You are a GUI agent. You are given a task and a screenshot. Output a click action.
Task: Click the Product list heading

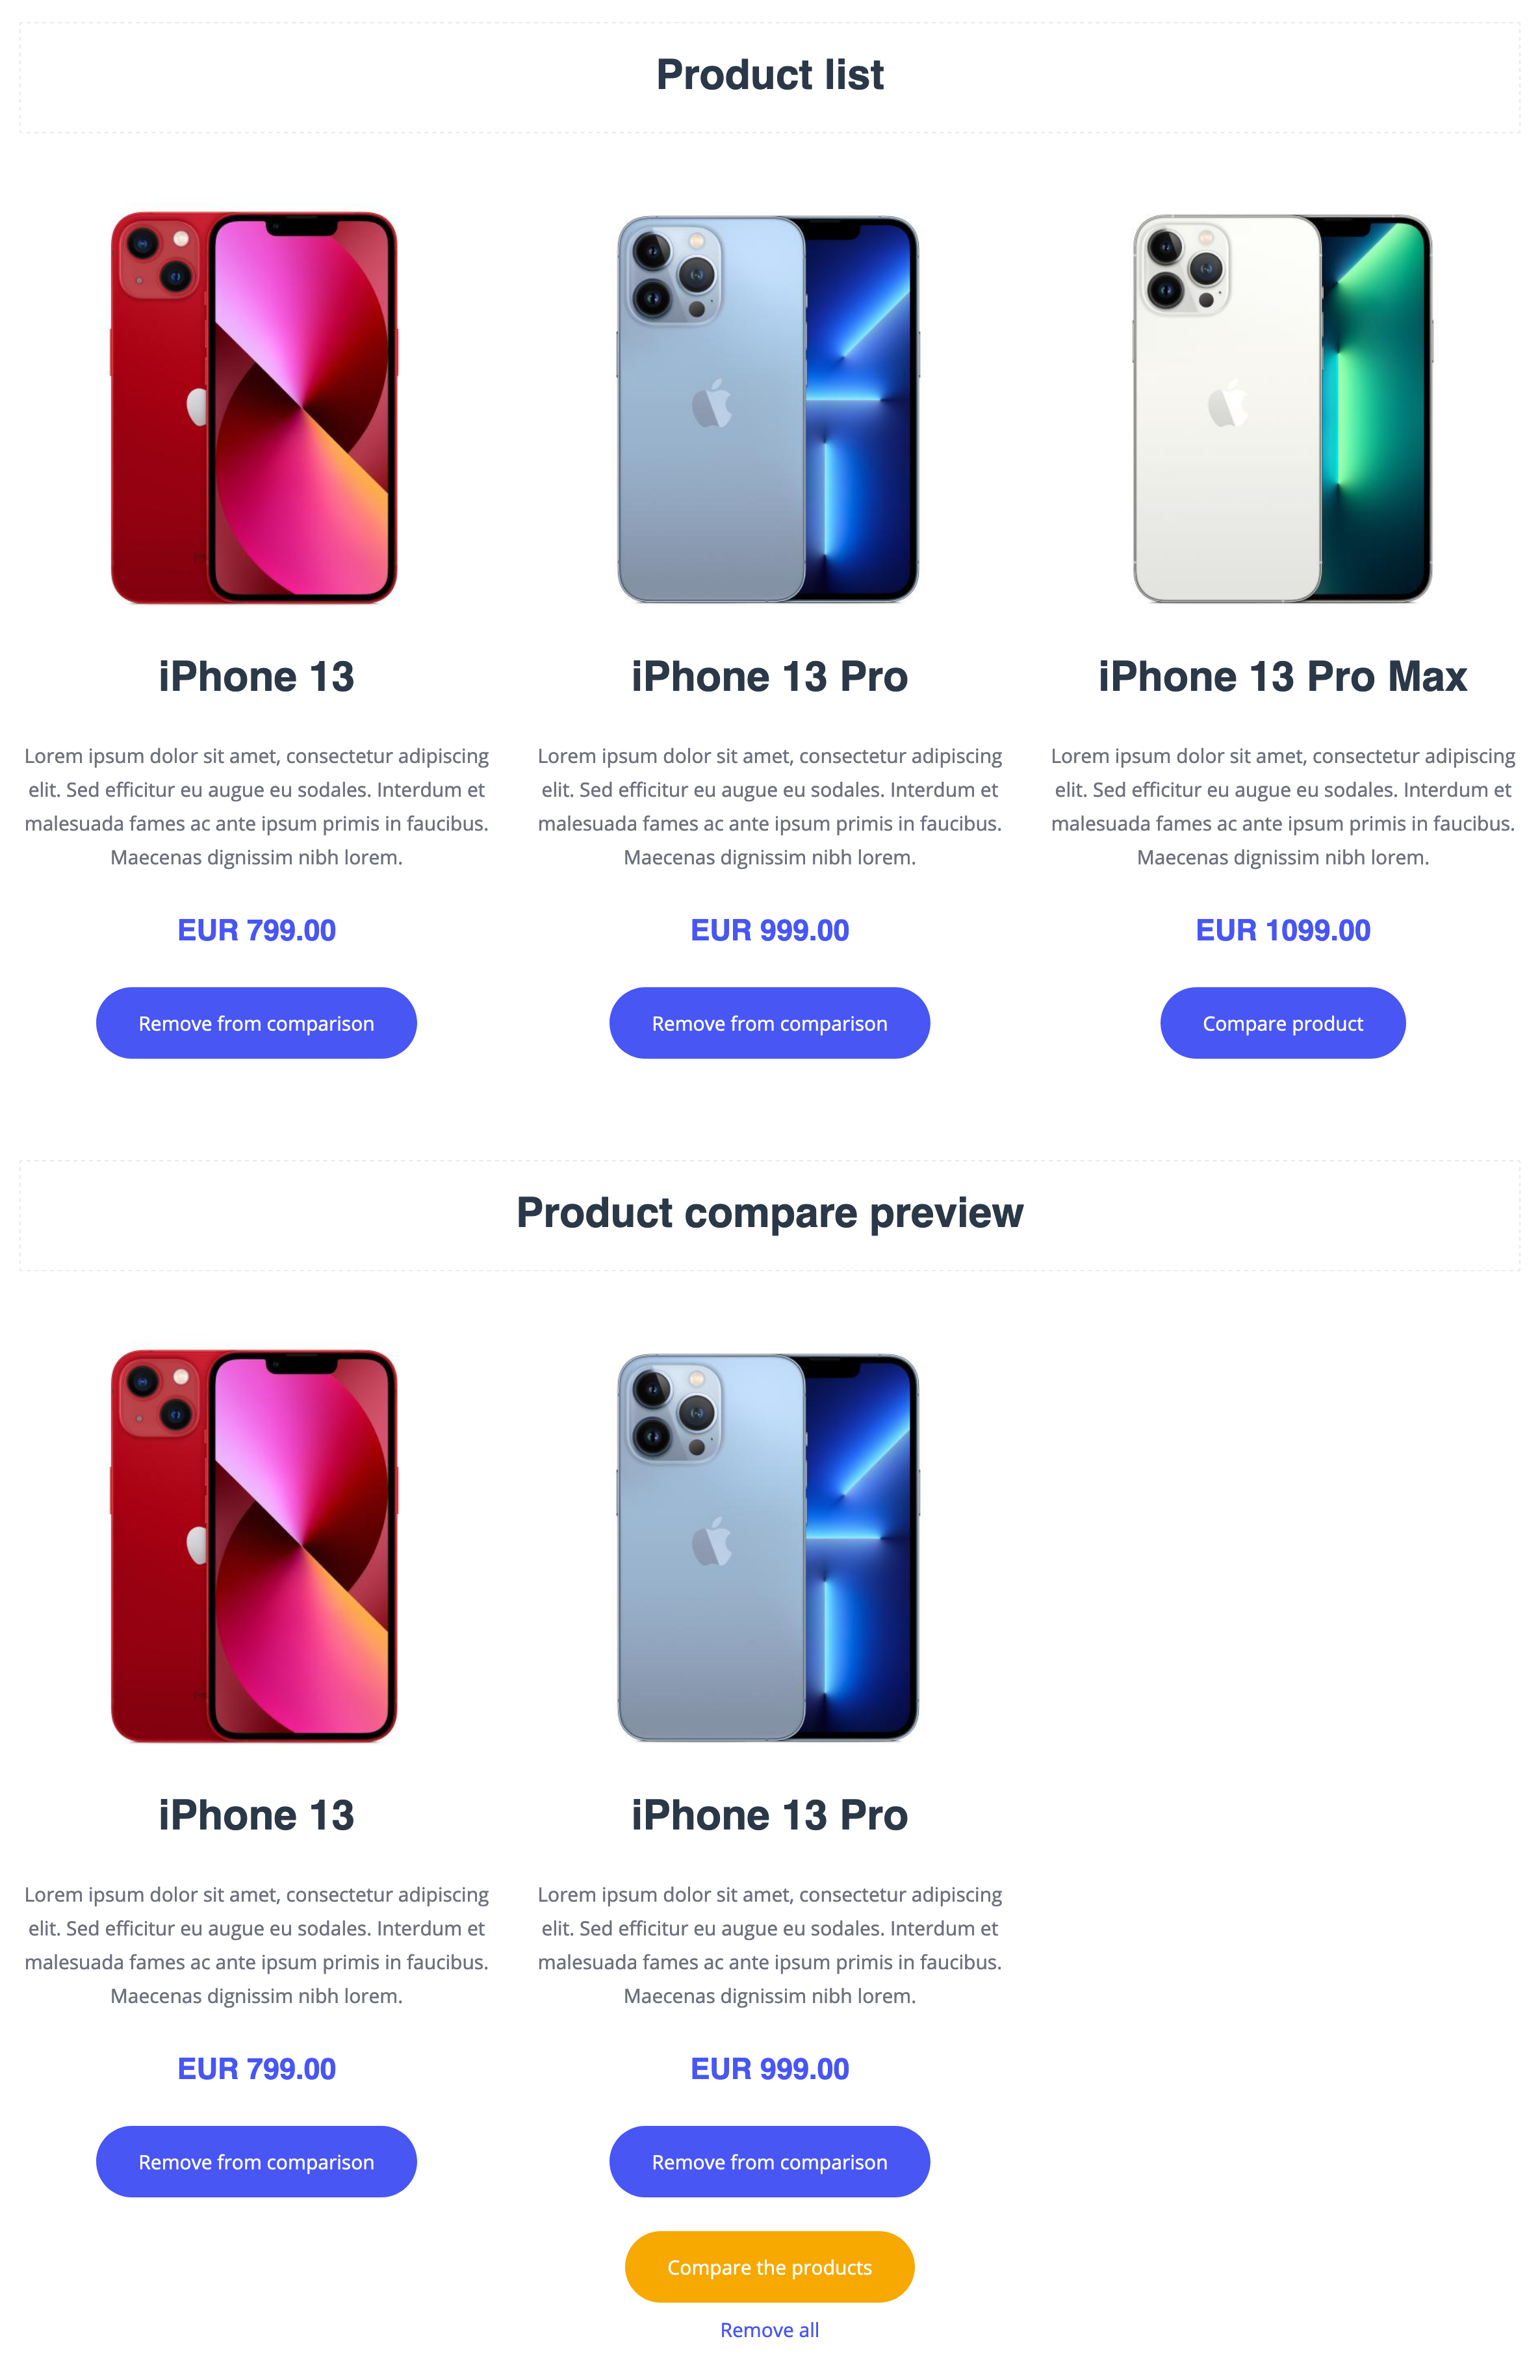[769, 75]
